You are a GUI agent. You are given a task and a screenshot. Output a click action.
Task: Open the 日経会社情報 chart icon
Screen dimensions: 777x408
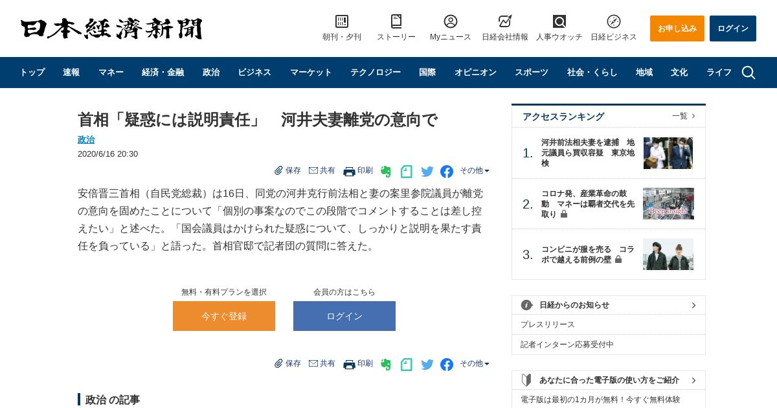[x=505, y=21]
